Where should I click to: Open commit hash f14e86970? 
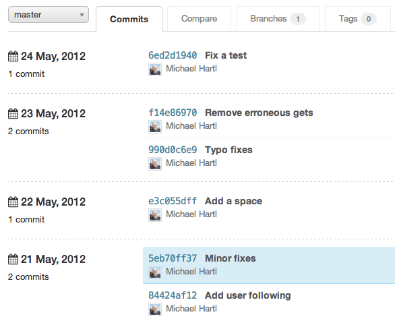click(x=173, y=113)
